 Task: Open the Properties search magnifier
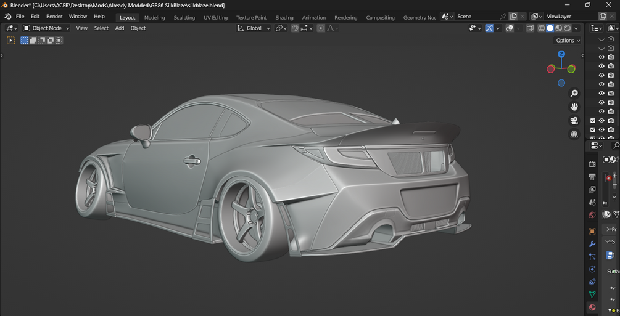tap(615, 146)
